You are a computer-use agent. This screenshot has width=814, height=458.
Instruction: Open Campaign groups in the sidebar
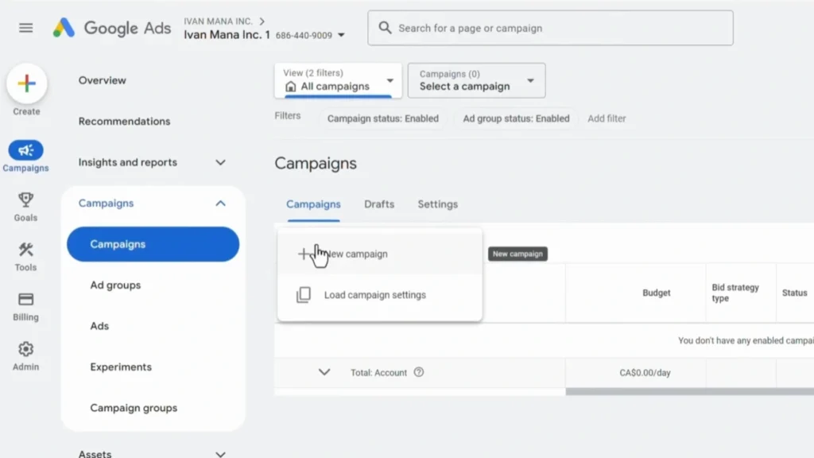coord(134,408)
